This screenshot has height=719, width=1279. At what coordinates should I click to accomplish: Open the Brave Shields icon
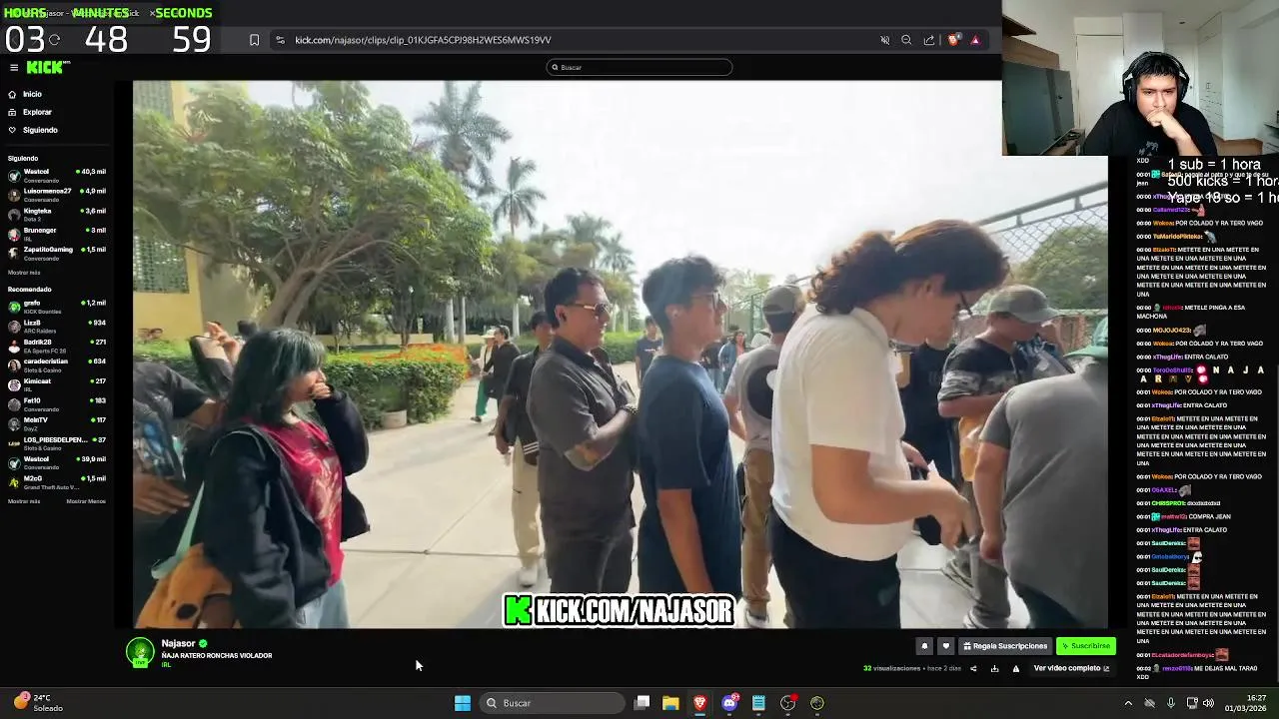tap(953, 40)
